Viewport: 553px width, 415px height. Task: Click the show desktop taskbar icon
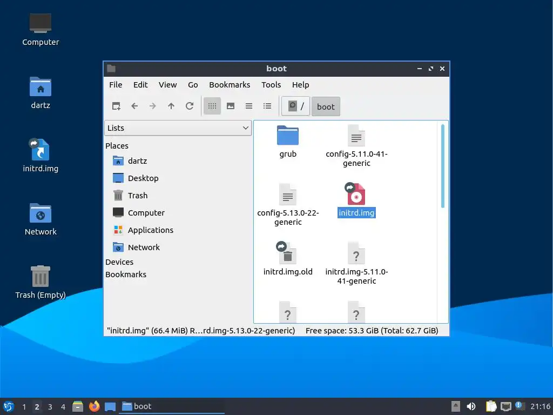point(110,406)
